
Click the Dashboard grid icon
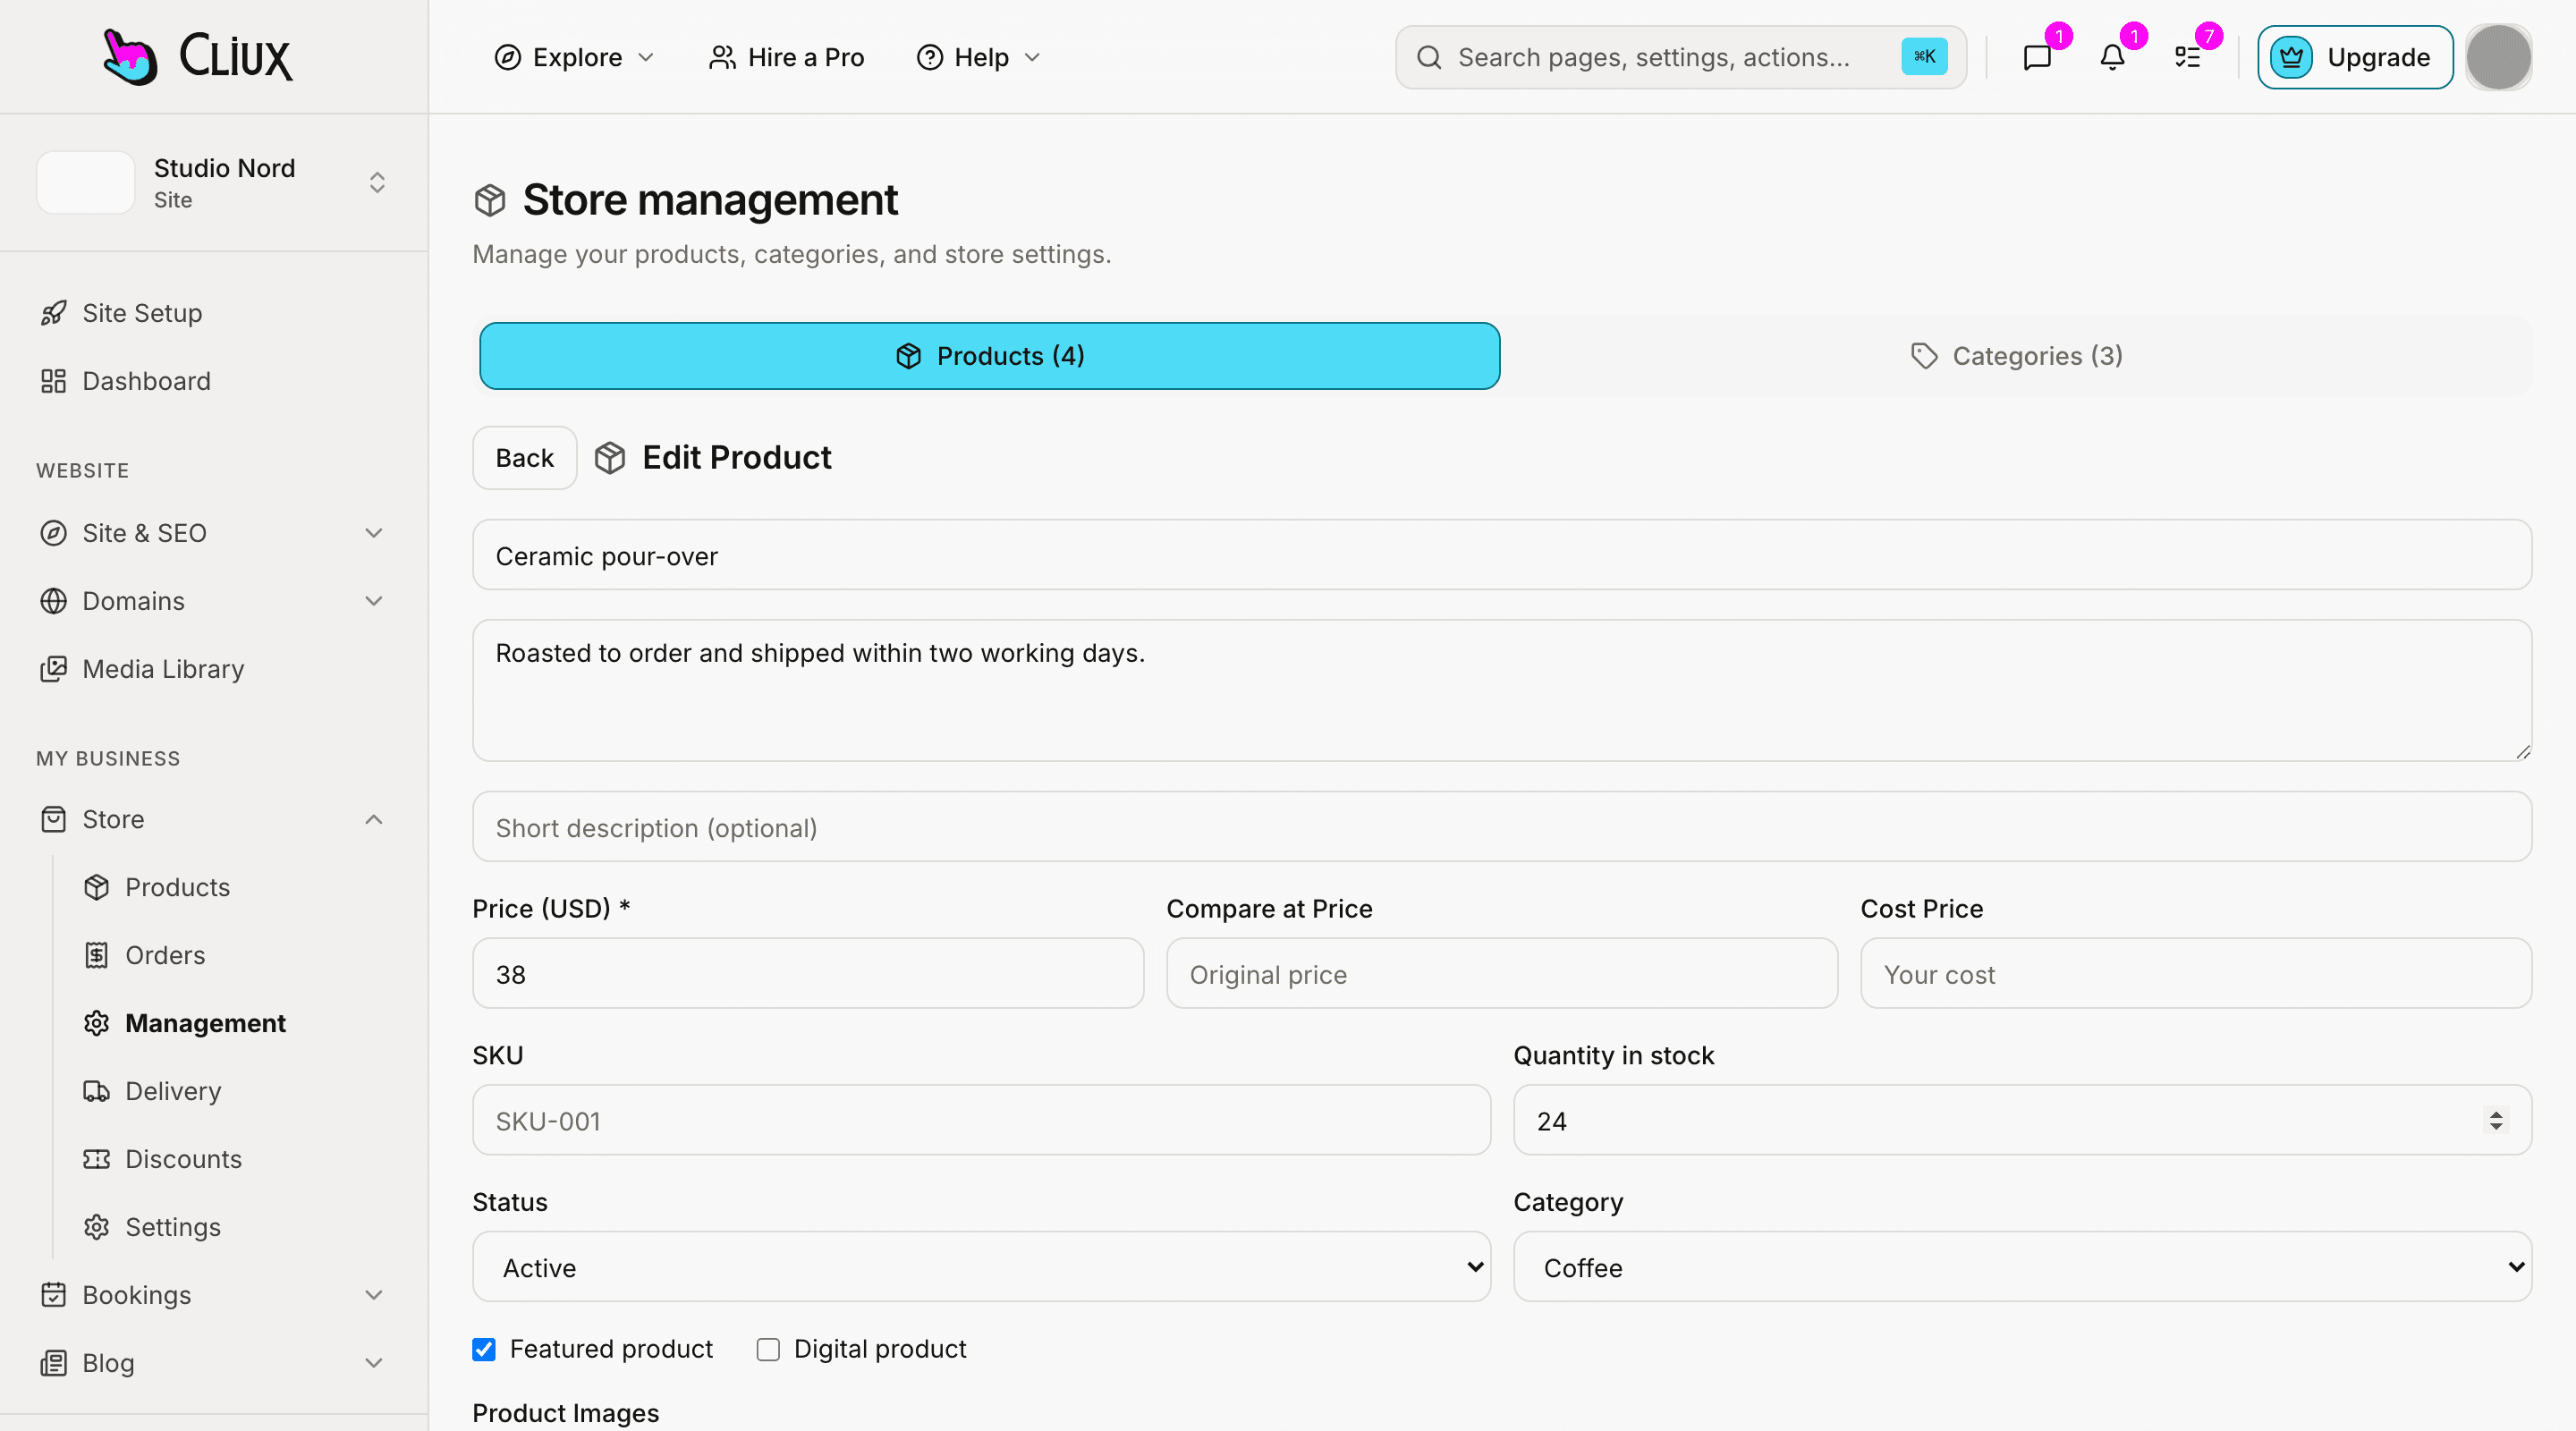(x=54, y=381)
